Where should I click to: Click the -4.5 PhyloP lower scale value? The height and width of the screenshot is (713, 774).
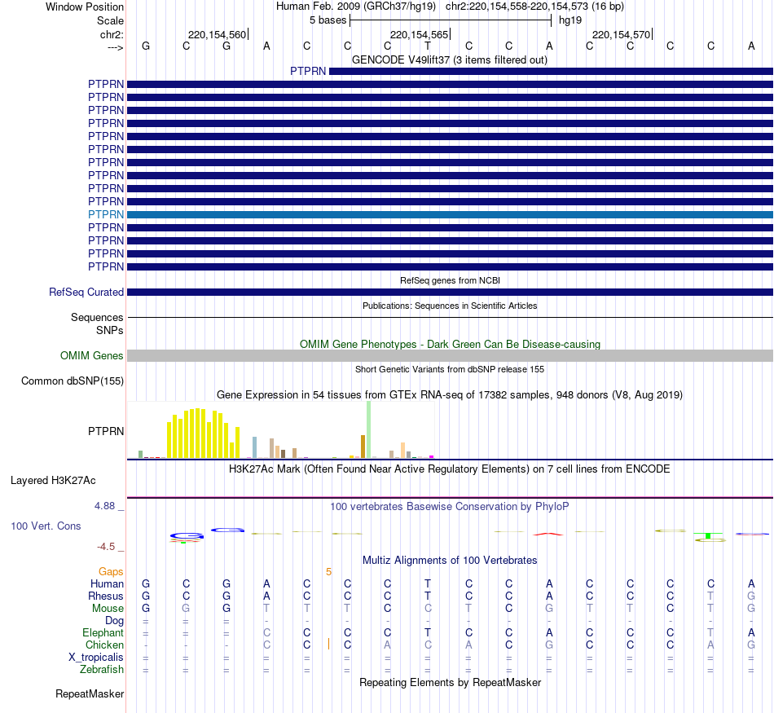106,546
